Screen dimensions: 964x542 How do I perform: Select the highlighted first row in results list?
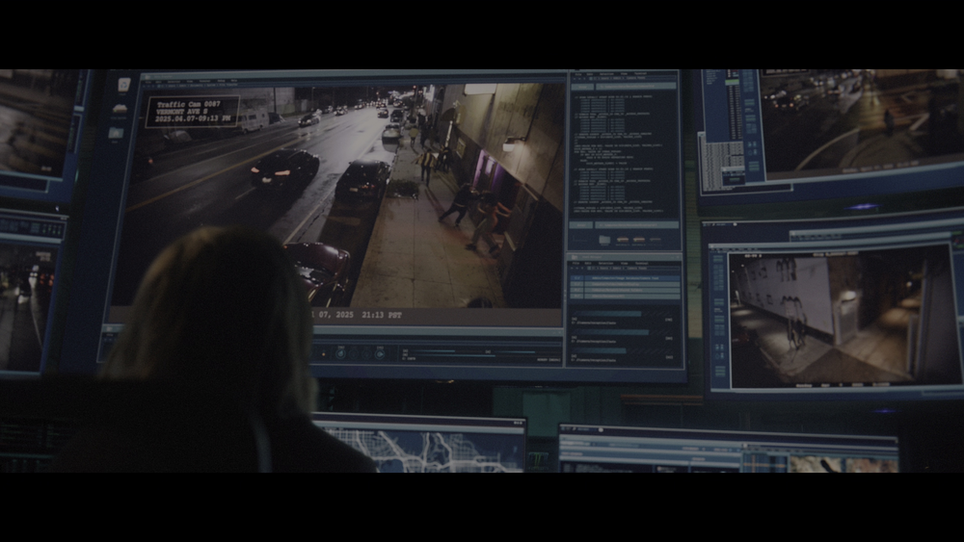625,277
